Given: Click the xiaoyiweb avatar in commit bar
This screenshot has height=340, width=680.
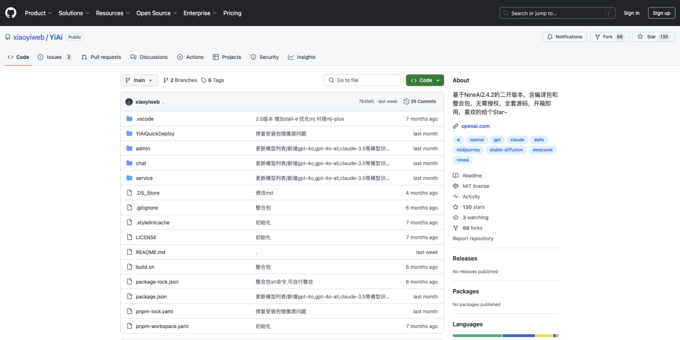Looking at the screenshot, I should 129,101.
